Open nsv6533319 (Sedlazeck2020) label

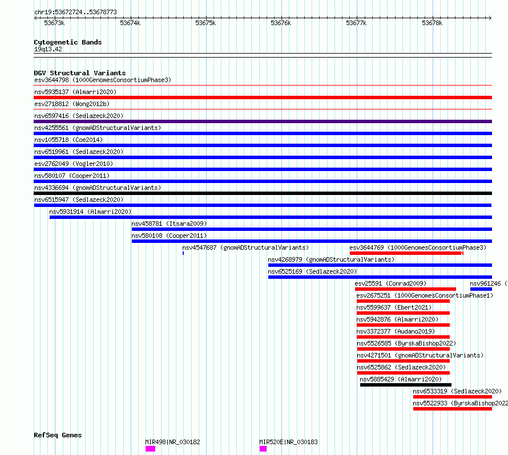point(457,391)
